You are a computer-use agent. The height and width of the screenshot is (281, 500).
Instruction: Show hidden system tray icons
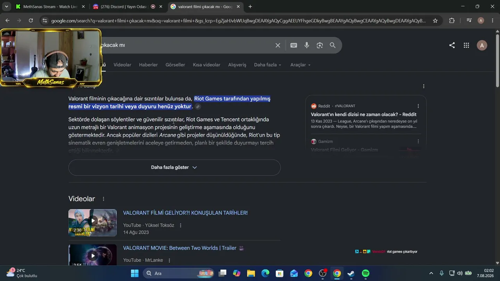[431, 273]
